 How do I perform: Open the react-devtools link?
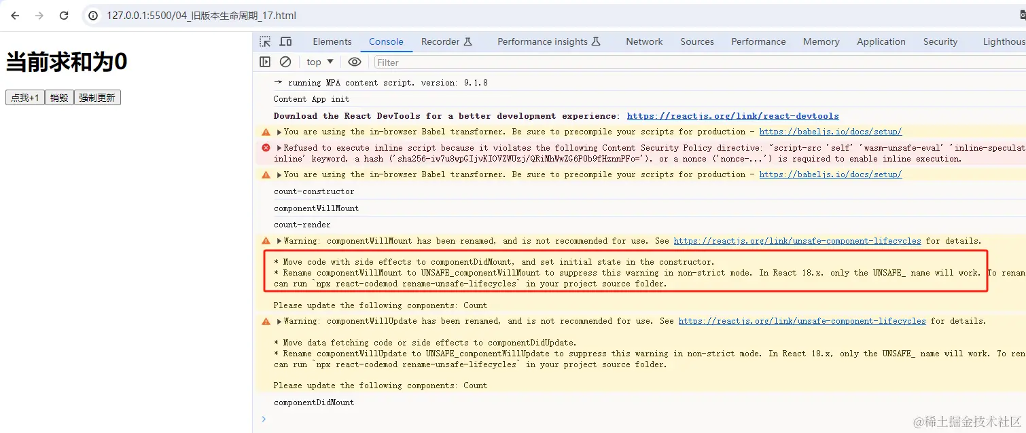coord(732,116)
